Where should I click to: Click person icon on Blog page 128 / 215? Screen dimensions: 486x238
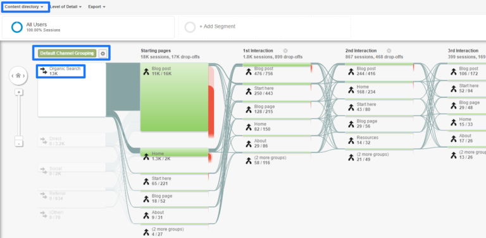tap(249, 109)
